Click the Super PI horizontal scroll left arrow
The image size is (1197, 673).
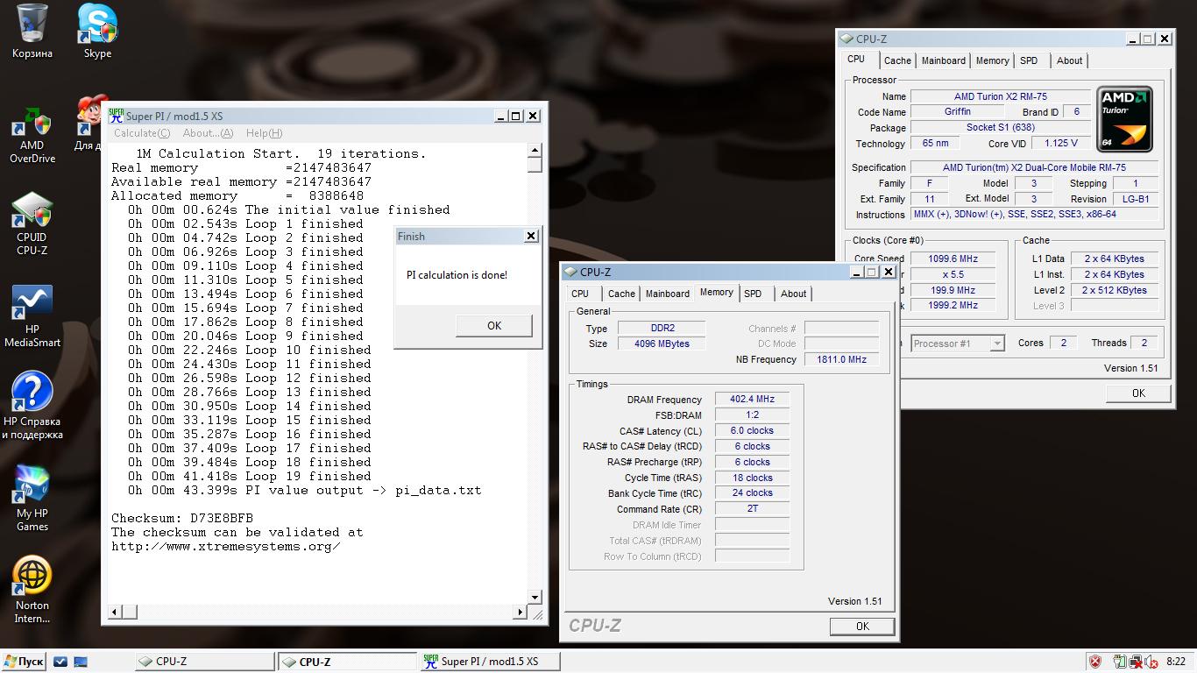point(117,612)
